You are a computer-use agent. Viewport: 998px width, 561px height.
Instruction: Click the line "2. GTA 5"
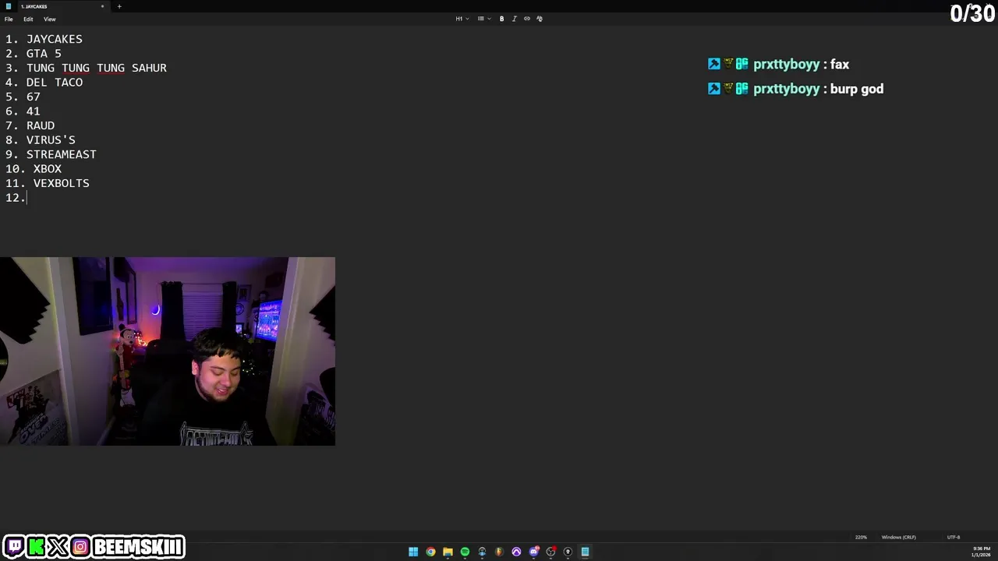tap(33, 54)
